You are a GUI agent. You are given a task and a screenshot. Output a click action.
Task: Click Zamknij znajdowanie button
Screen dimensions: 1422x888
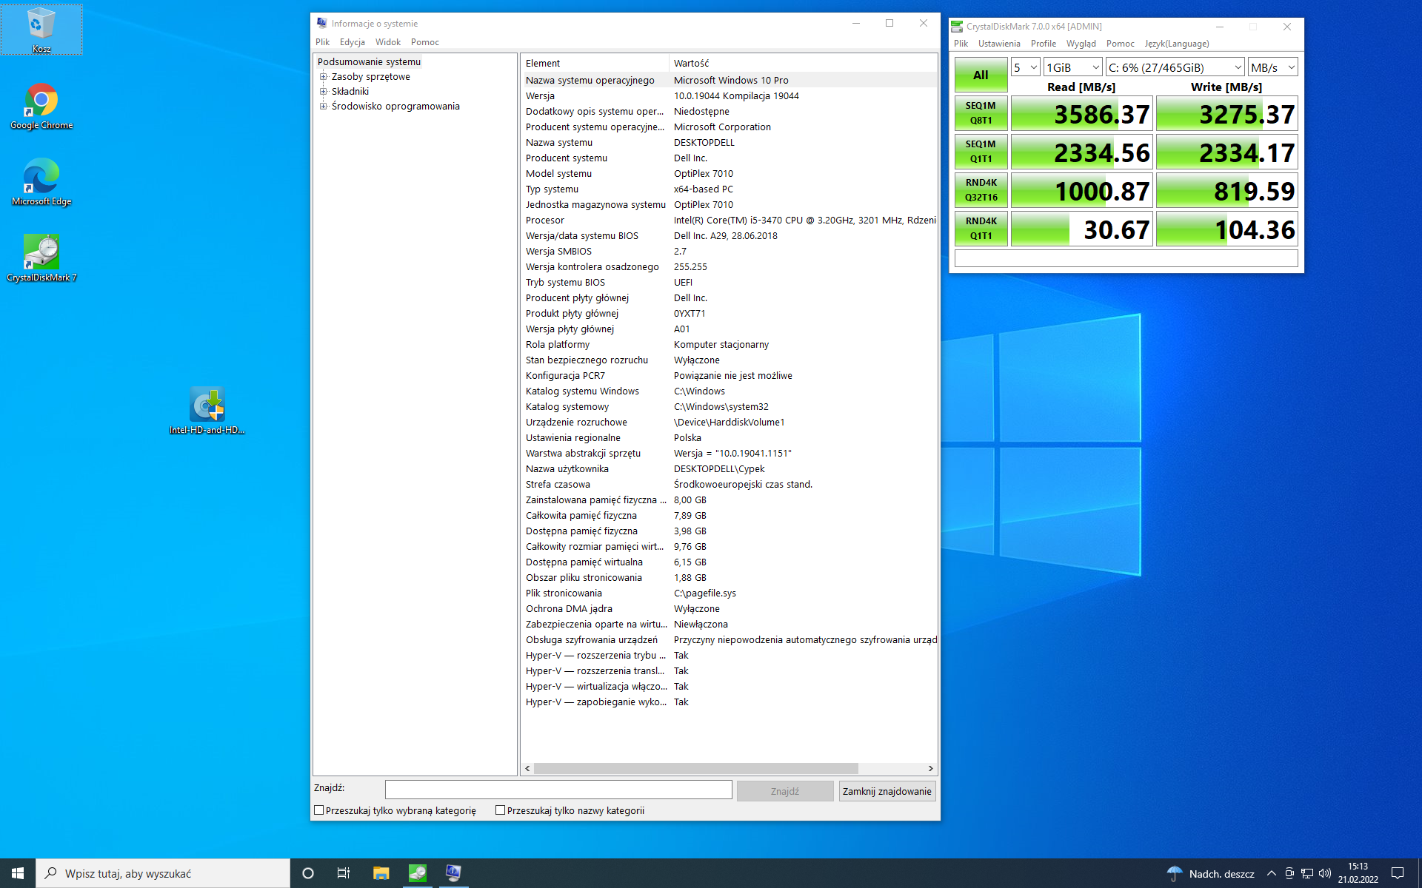point(887,791)
